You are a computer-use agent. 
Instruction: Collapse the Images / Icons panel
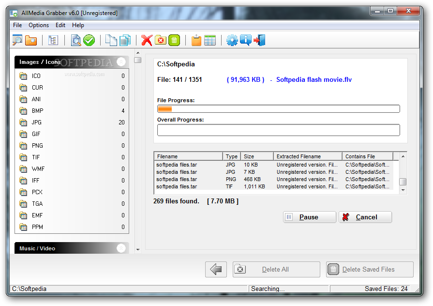tap(121, 61)
